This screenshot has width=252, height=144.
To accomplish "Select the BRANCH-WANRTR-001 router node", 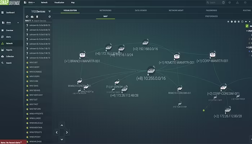I will (82, 55).
